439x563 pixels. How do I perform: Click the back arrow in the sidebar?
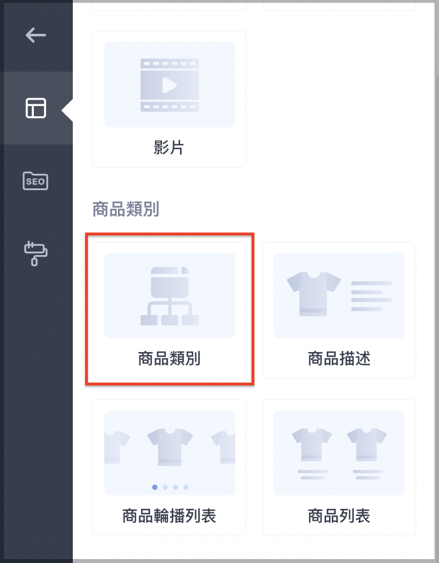pyautogui.click(x=36, y=35)
